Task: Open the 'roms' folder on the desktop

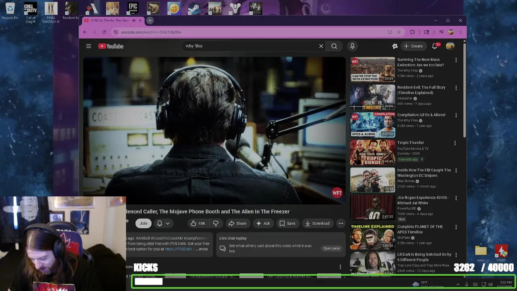Action: tap(481, 253)
